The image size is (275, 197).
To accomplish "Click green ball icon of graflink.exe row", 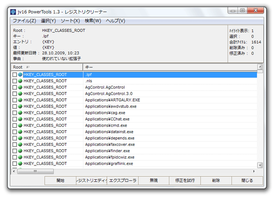I will tap(20, 163).
